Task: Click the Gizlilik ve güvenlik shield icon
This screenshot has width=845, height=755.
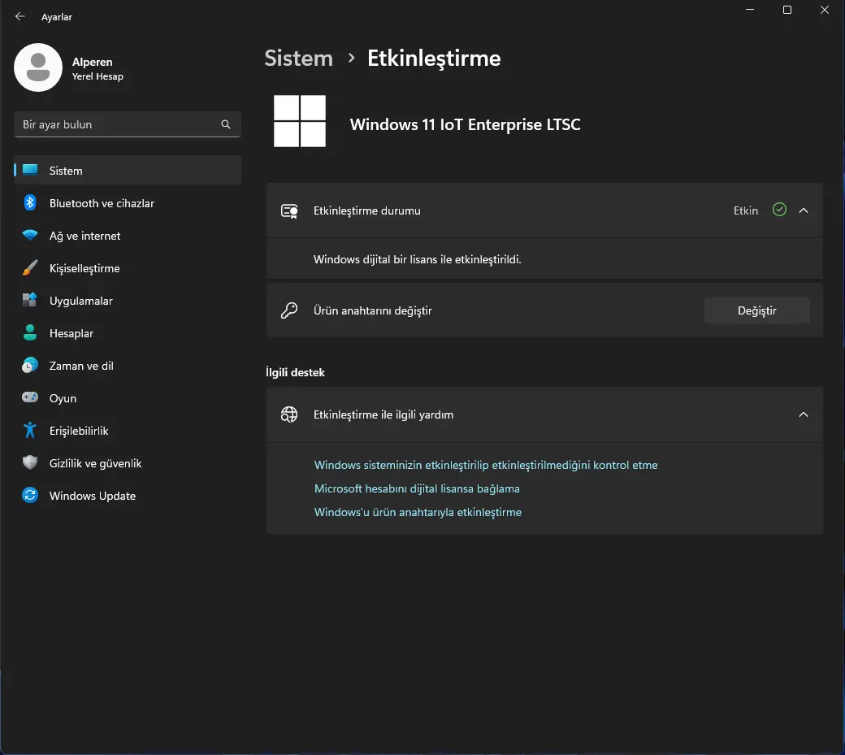Action: coord(30,462)
